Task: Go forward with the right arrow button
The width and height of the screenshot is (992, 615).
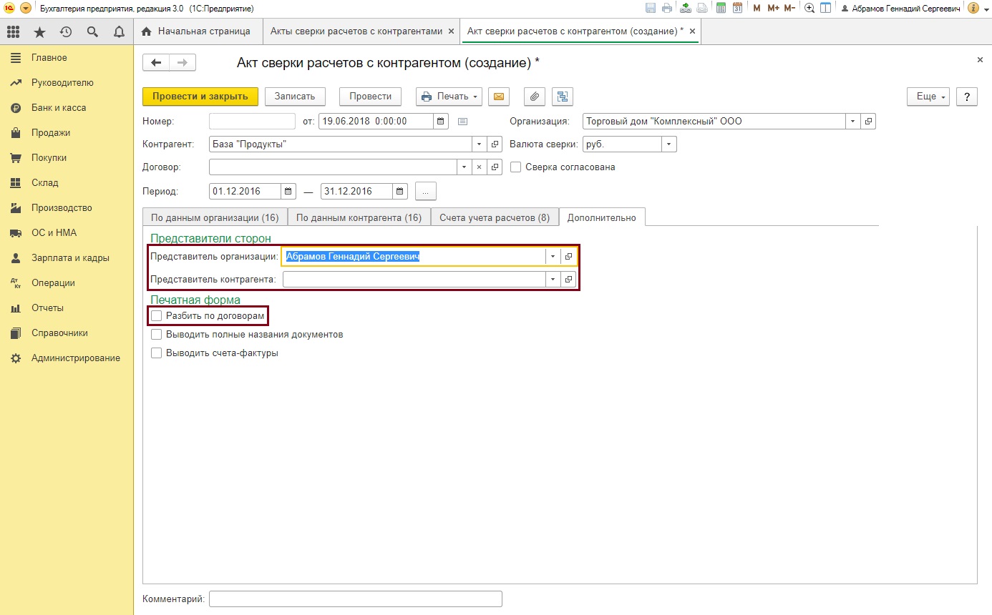Action: tap(183, 63)
